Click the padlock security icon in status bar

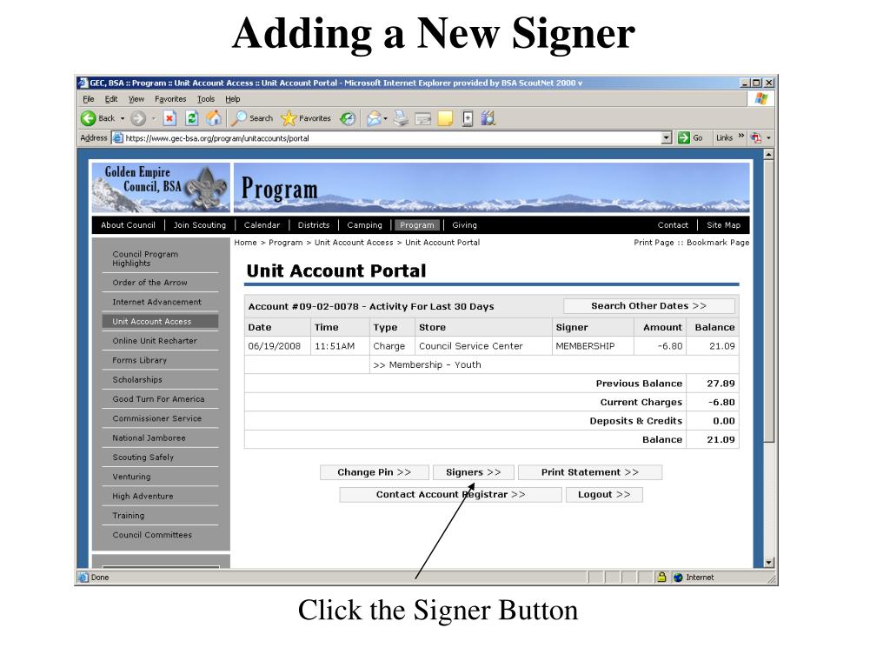click(661, 578)
